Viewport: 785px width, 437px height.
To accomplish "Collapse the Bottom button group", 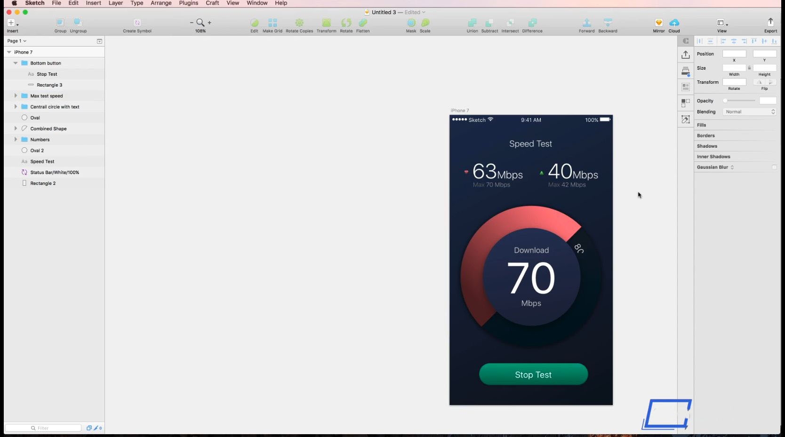I will click(16, 63).
